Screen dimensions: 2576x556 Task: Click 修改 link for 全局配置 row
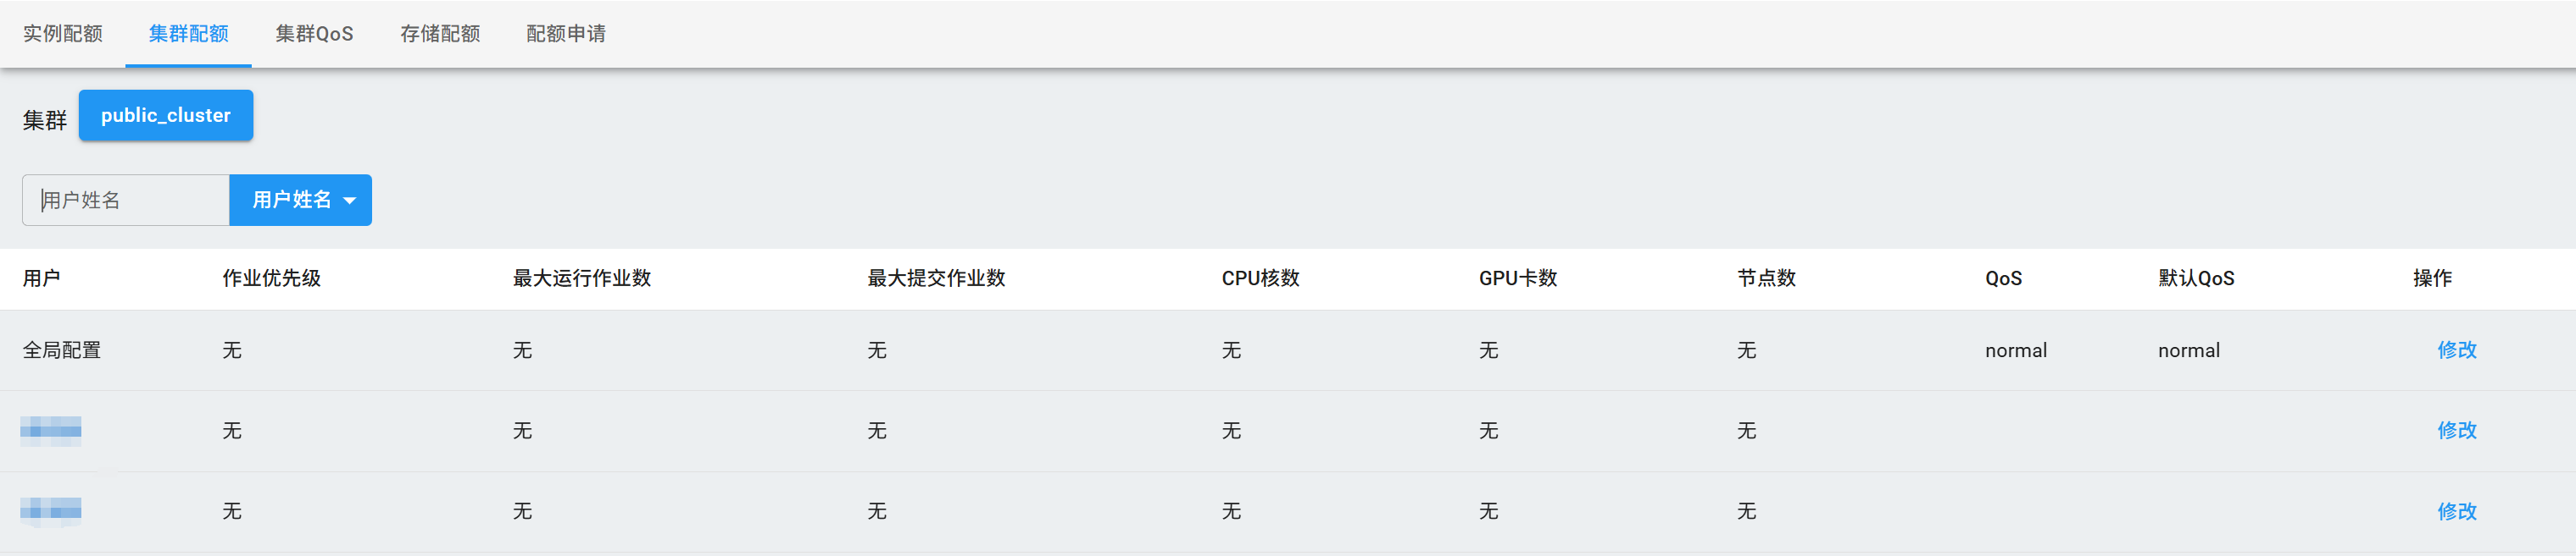[2456, 350]
